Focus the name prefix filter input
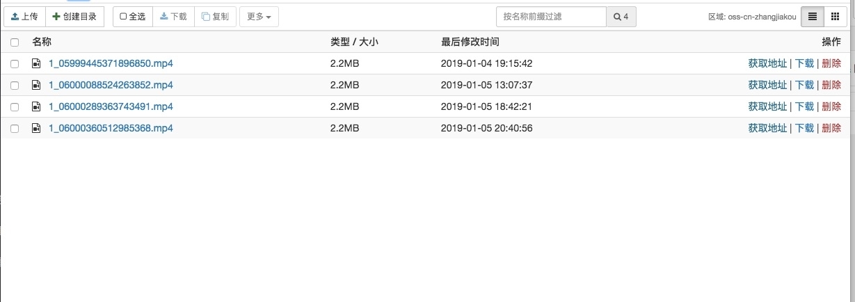 tap(551, 17)
